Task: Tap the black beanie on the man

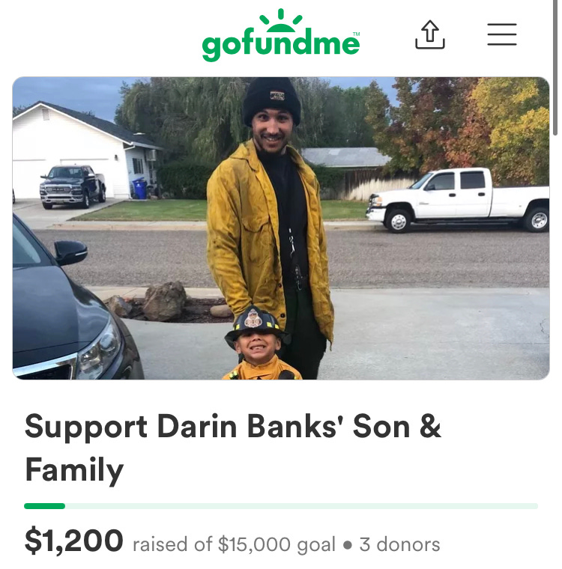Action: [272, 101]
